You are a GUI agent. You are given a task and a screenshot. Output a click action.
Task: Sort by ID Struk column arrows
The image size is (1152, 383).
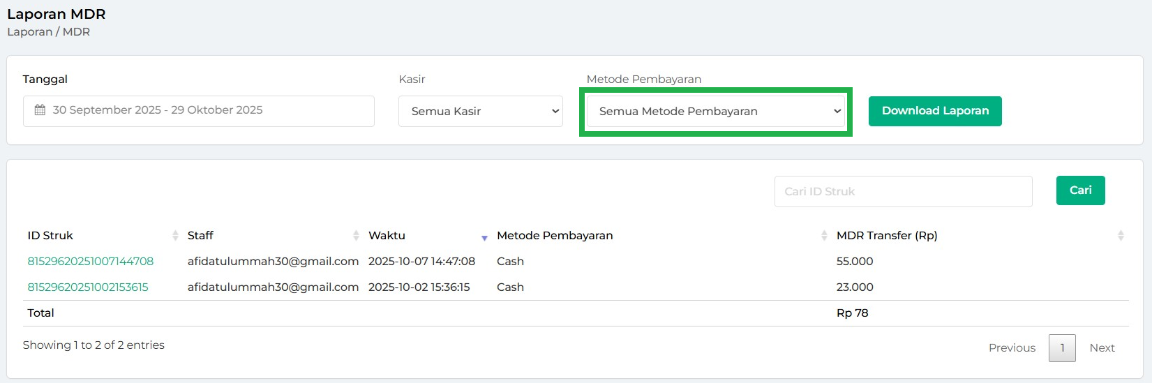coord(175,236)
